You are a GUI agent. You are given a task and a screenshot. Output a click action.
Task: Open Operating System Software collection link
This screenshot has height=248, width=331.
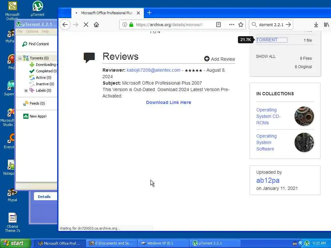pos(266,142)
